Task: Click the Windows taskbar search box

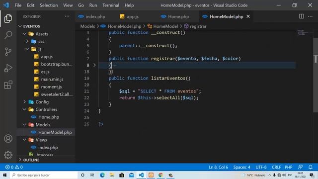Action: (44, 175)
